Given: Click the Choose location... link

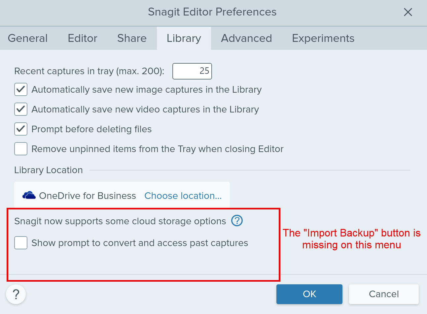Looking at the screenshot, I should [x=183, y=196].
